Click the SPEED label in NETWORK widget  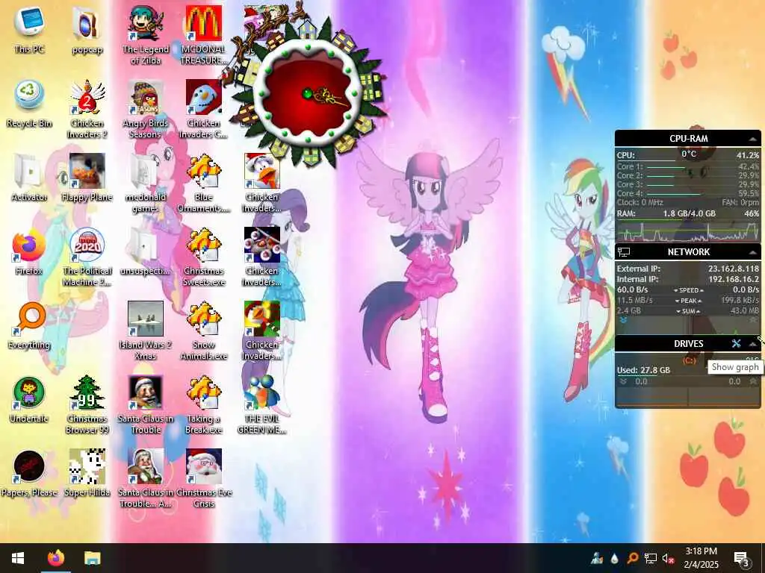(688, 290)
